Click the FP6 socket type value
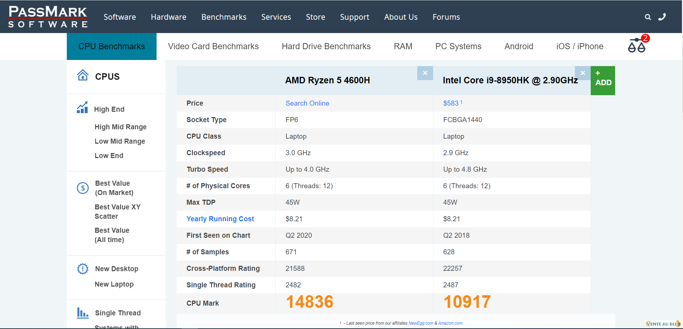683x329 pixels. tap(292, 120)
